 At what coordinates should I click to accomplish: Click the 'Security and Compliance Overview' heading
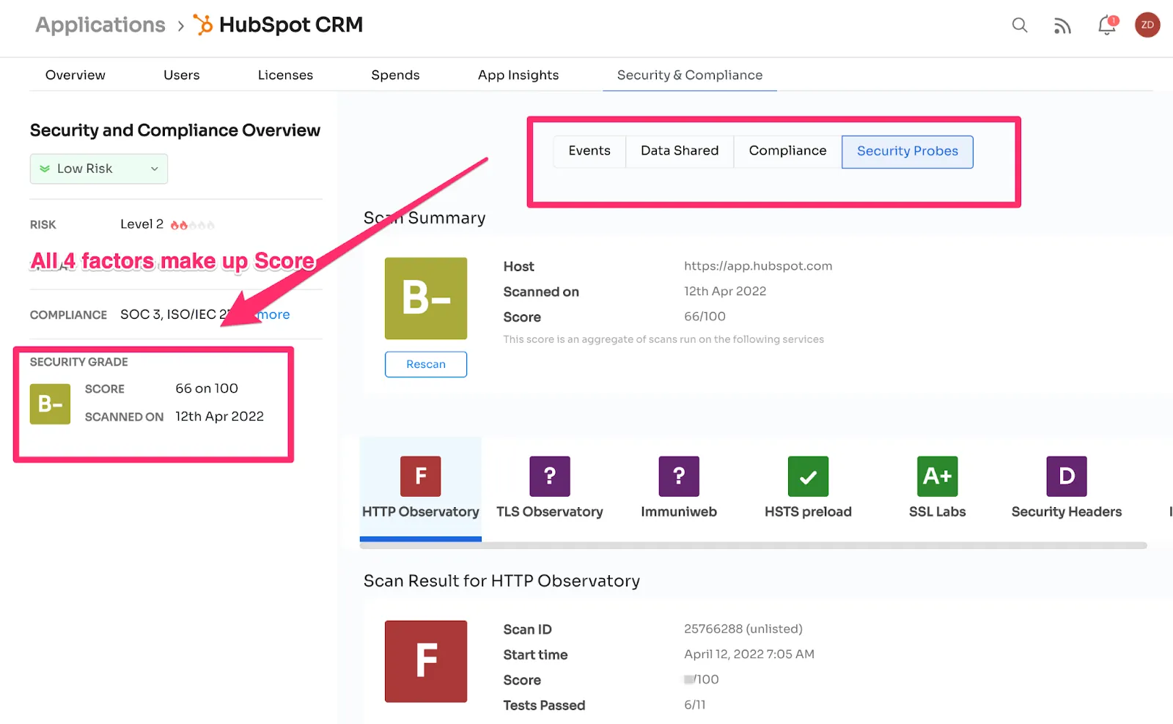click(x=175, y=130)
